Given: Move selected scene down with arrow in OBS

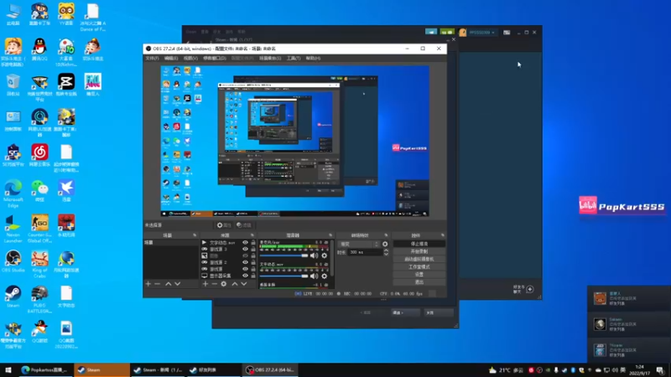Looking at the screenshot, I should pos(178,284).
